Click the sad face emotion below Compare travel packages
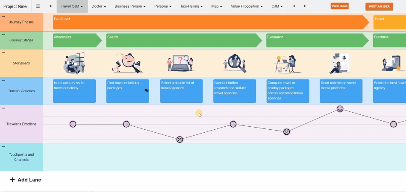 [287, 132]
